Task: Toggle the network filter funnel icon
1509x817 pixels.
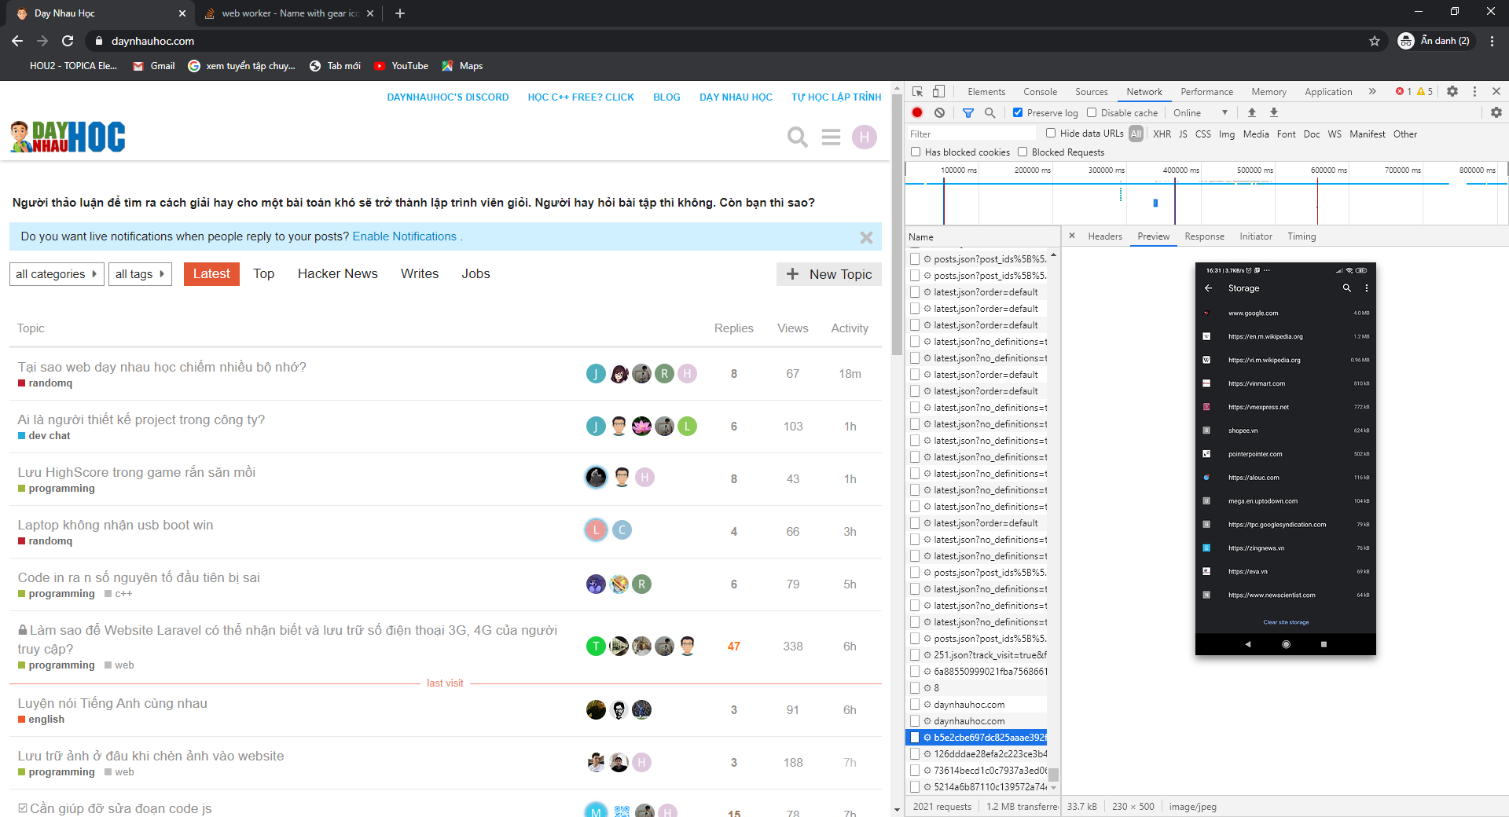Action: [x=968, y=113]
